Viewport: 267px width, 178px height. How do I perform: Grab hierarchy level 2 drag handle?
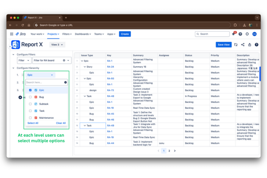(23, 82)
